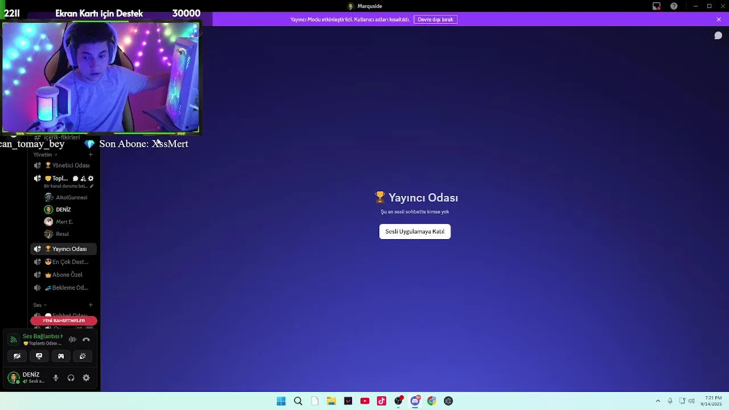The image size is (729, 410).
Task: Edit Toplantı channel settings gear
Action: click(x=91, y=178)
